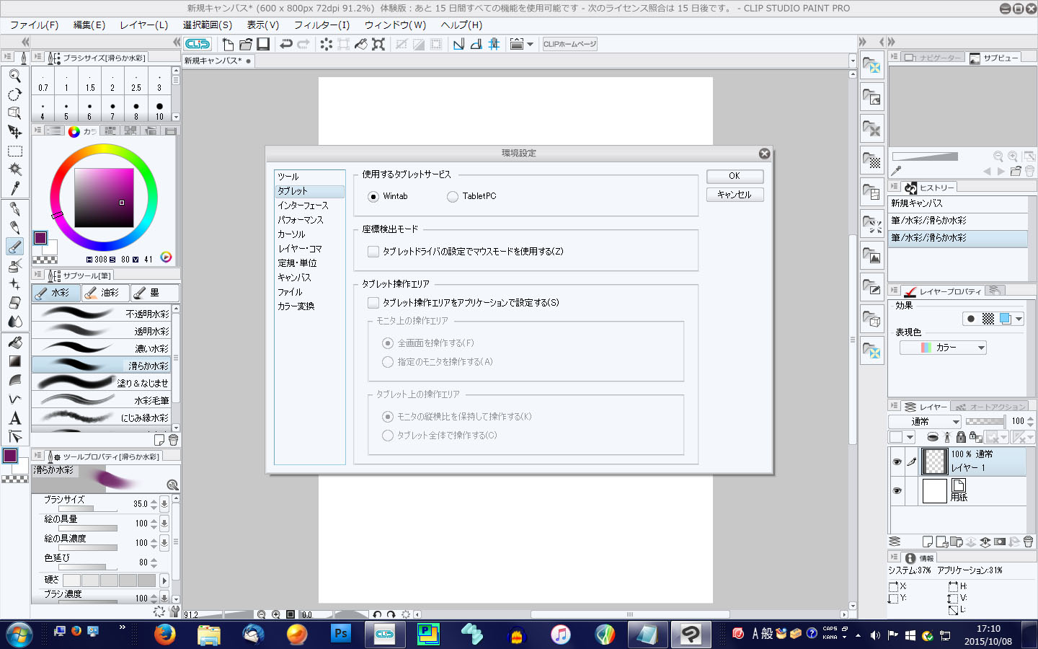The image size is (1038, 649).
Task: Select the Cursor category in preferences
Action: 292,234
